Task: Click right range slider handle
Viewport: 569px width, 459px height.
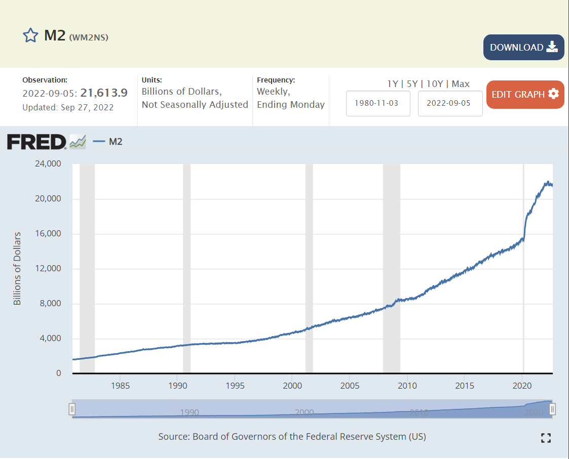Action: coord(553,409)
